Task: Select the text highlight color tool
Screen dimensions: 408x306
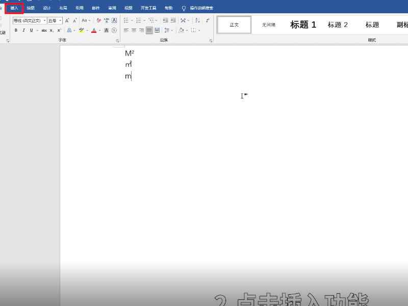Action: [82, 30]
